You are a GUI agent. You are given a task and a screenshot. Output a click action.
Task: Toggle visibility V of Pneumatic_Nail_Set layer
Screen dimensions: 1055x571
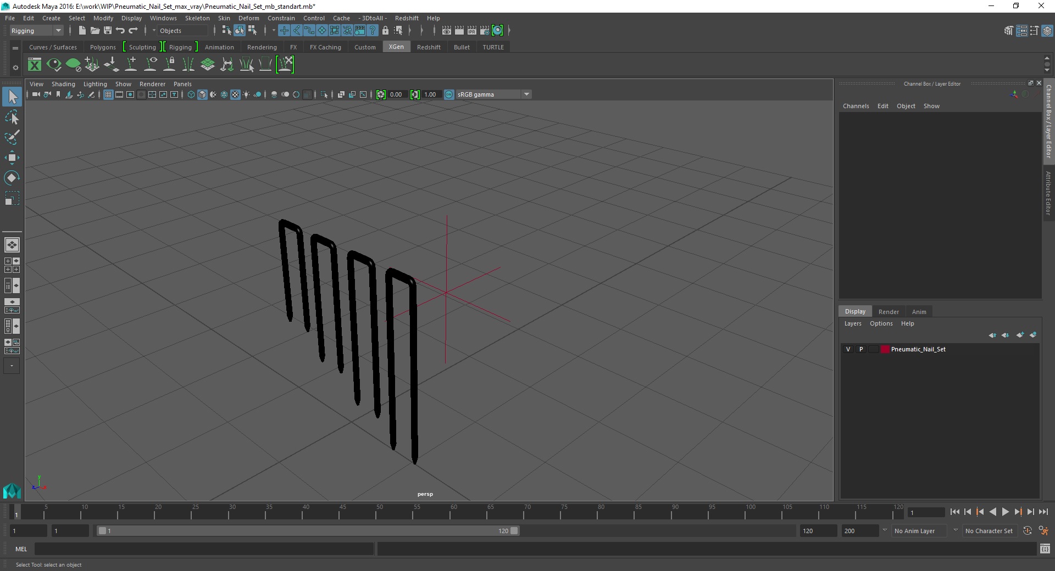848,349
